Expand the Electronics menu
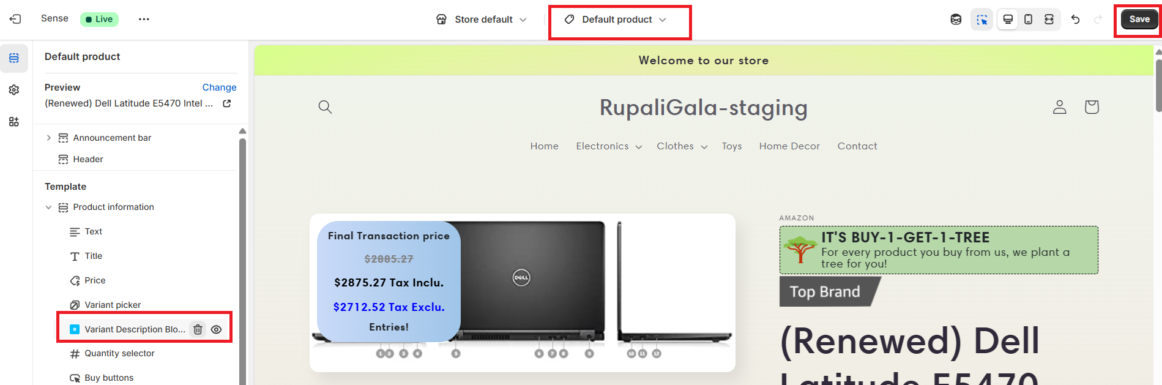Image resolution: width=1162 pixels, height=385 pixels. pyautogui.click(x=609, y=146)
